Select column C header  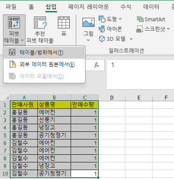tap(85, 97)
